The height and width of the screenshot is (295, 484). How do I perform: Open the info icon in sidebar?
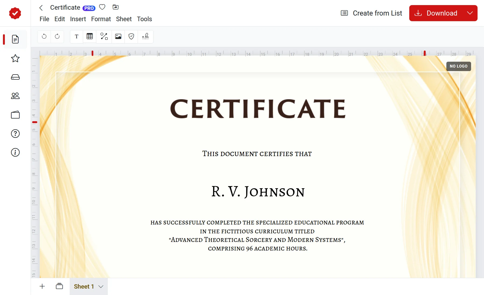pyautogui.click(x=15, y=152)
